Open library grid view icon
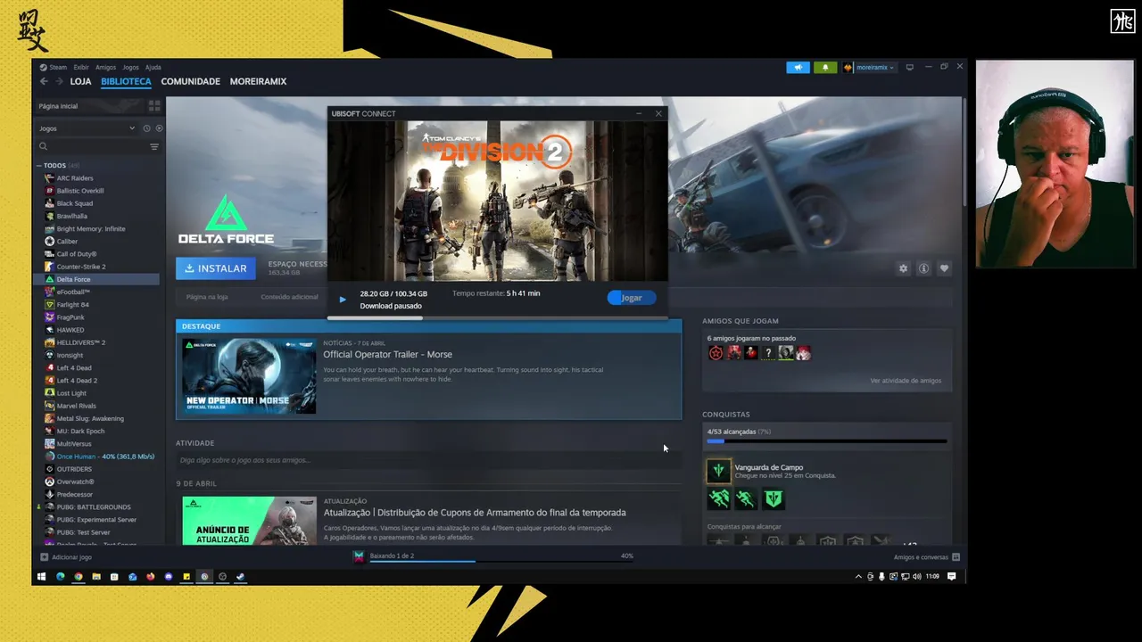 point(154,105)
